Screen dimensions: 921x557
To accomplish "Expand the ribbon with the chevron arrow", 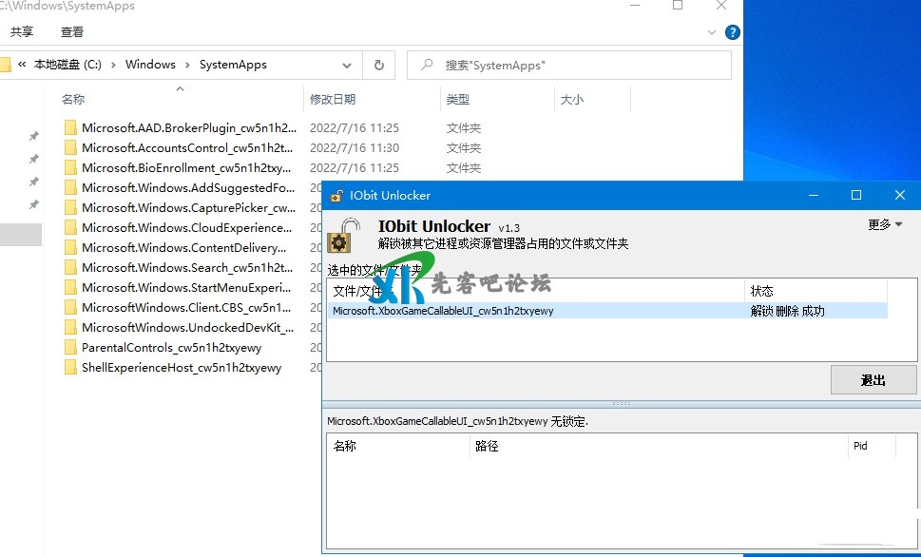I will (712, 31).
